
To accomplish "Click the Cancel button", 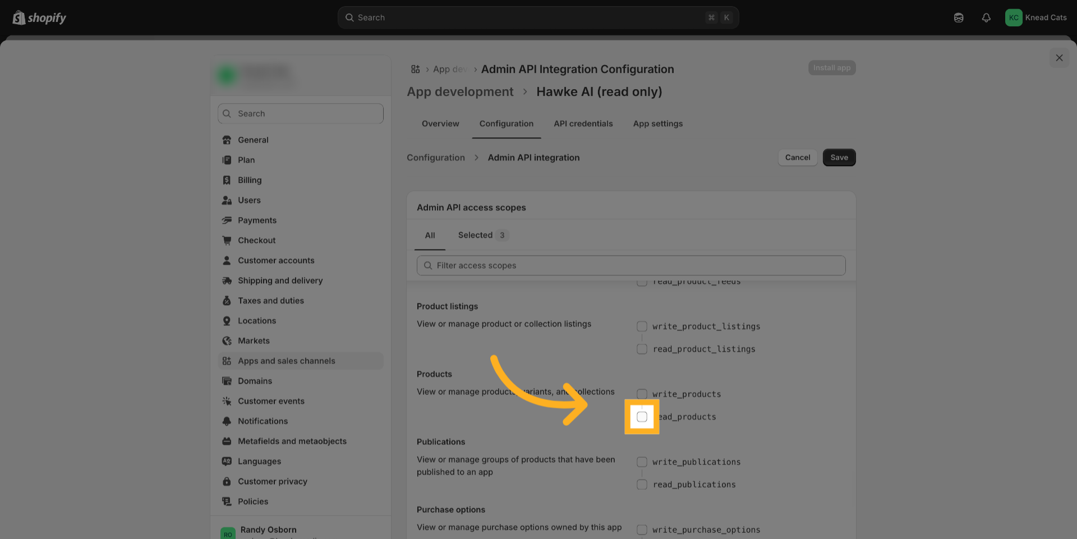I will [797, 158].
